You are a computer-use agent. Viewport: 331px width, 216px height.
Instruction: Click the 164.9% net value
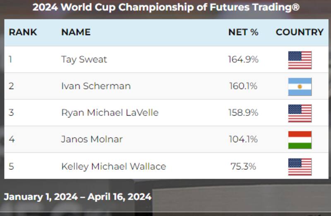(243, 60)
